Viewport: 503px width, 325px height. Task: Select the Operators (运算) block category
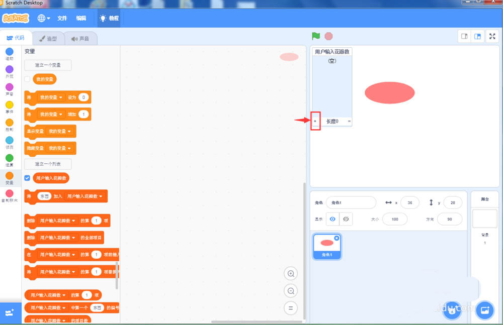(x=9, y=159)
